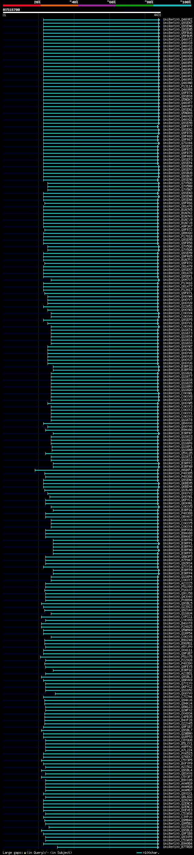Open hit UniRef100_P13114
Screen dimensions: 194x855
coord(177,86)
